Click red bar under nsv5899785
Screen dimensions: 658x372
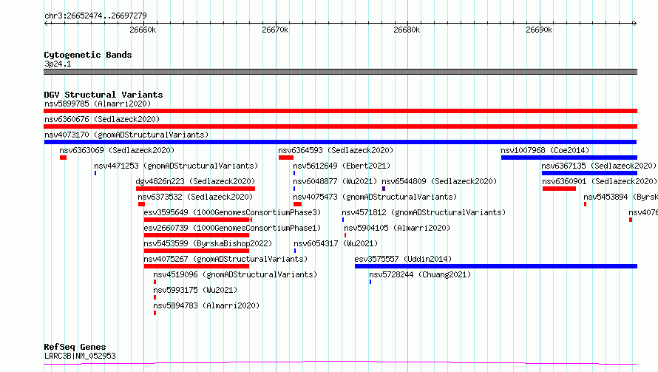click(x=340, y=111)
